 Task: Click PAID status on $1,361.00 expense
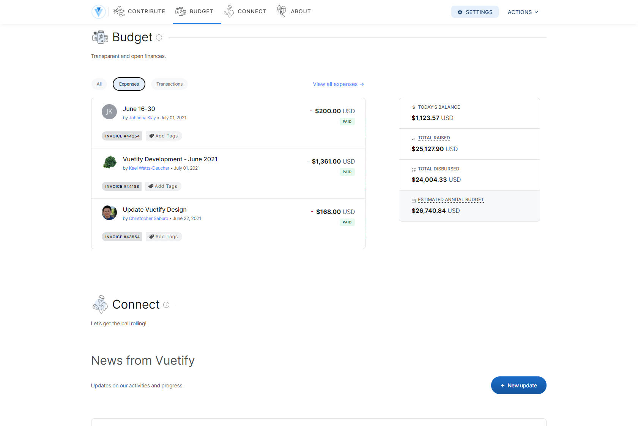[x=347, y=172]
